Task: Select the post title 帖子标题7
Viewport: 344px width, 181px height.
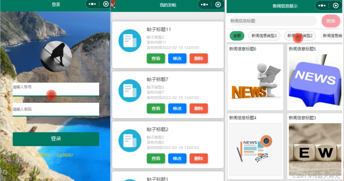Action: coord(158,79)
